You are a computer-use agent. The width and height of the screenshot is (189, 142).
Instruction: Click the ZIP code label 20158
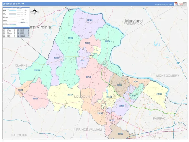click(x=82, y=60)
